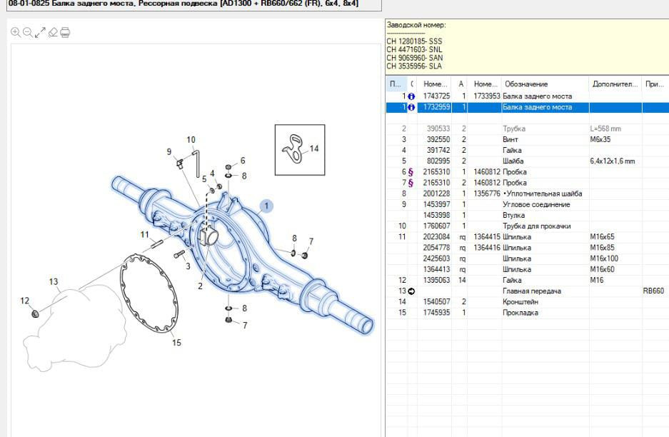
Task: Click callout 13 on the final drive
Action: pos(54,282)
